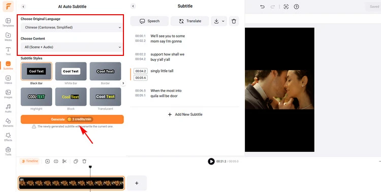Viewport: 381px width, 192px height.
Task: Click the duplicate icon in timeline toolbar
Action: point(76,161)
